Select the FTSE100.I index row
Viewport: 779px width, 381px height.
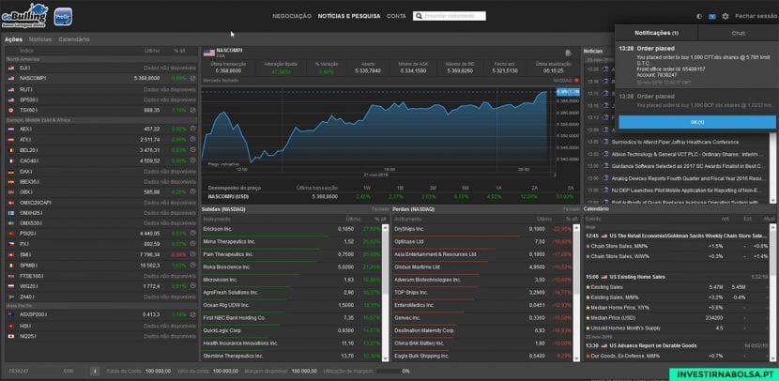tap(100, 275)
